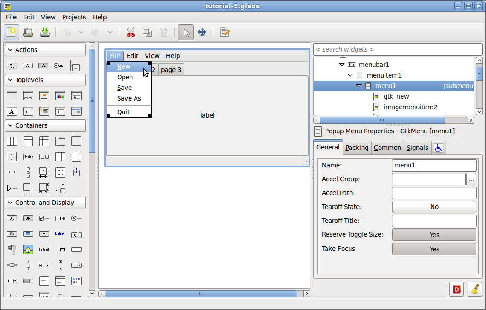Click the Accel Group ellipsis button
This screenshot has height=310, width=486.
pos(471,179)
